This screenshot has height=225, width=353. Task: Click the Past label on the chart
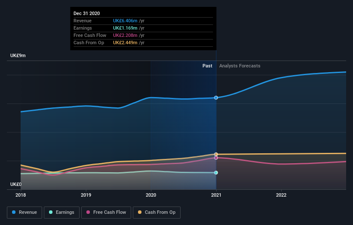[x=207, y=66]
